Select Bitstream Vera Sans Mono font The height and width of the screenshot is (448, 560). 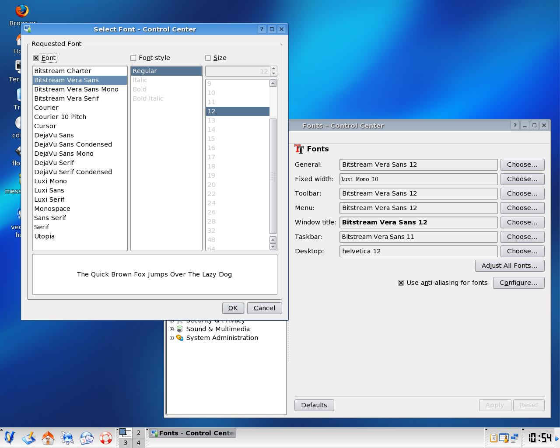tap(80, 89)
